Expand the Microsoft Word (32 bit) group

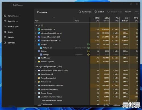[x=36, y=41]
